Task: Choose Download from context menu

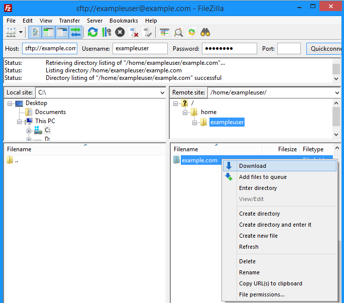Action: (280, 166)
